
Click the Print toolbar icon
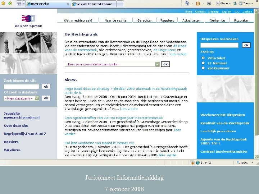209,3
